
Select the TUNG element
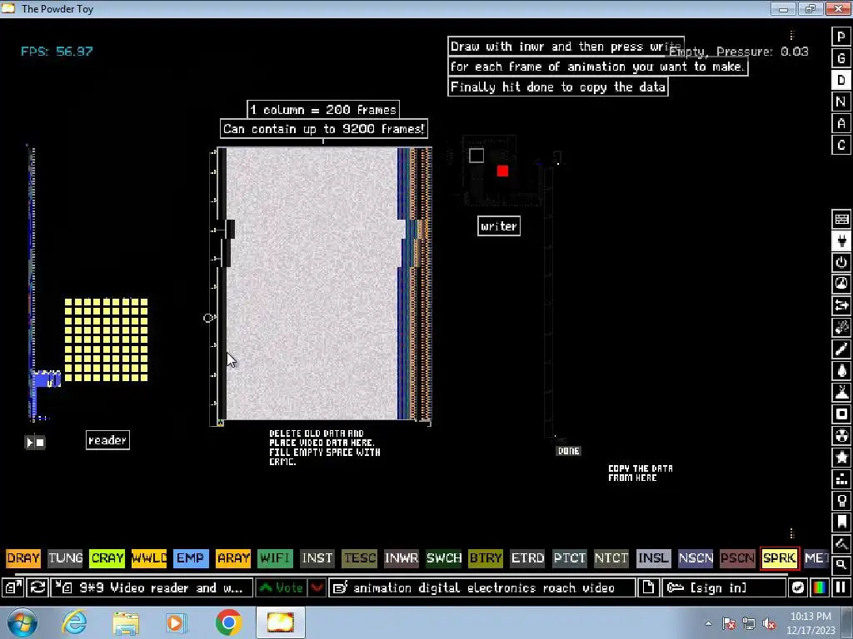65,558
